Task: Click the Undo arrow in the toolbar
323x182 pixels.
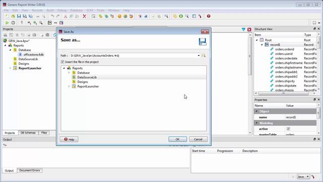Action: tap(52, 16)
